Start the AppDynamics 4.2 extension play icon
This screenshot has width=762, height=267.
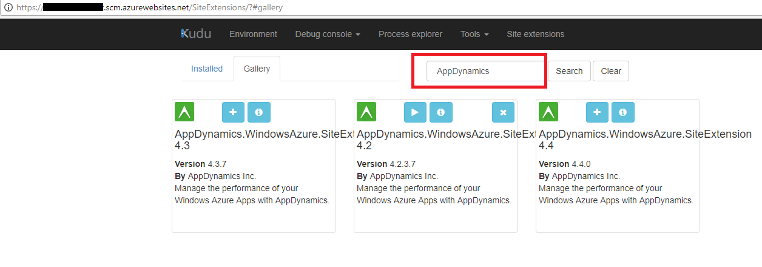(415, 112)
